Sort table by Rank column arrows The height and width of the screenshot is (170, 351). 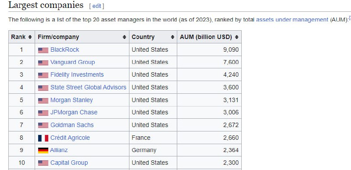pyautogui.click(x=30, y=37)
